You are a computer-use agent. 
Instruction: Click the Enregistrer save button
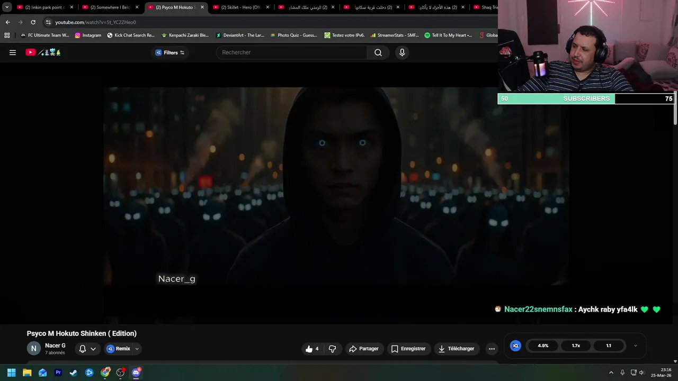408,349
